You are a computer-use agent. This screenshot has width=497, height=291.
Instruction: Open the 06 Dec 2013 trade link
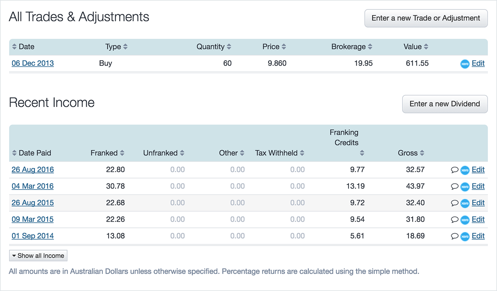click(x=33, y=63)
